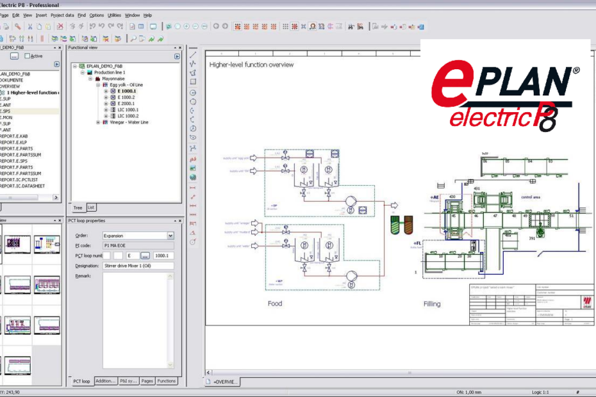This screenshot has height=397, width=596.
Task: Click the black binoculars Find icon
Action: coord(351,27)
